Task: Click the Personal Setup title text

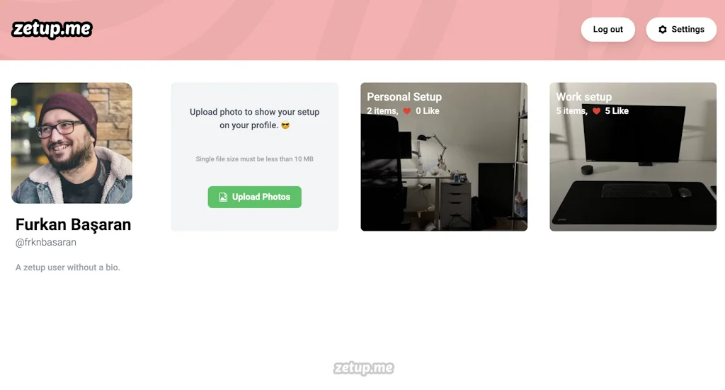Action: pyautogui.click(x=404, y=97)
